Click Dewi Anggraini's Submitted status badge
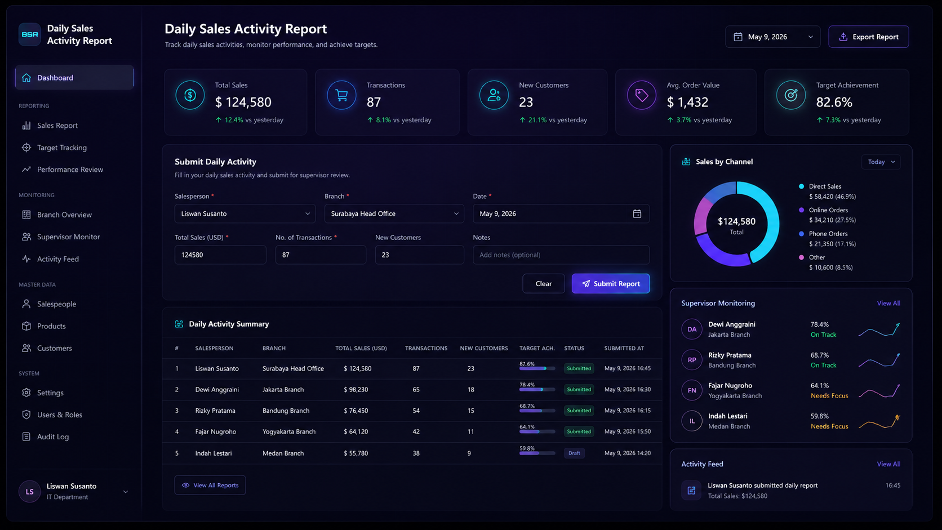Screen dimensions: 942x530 (x=579, y=390)
